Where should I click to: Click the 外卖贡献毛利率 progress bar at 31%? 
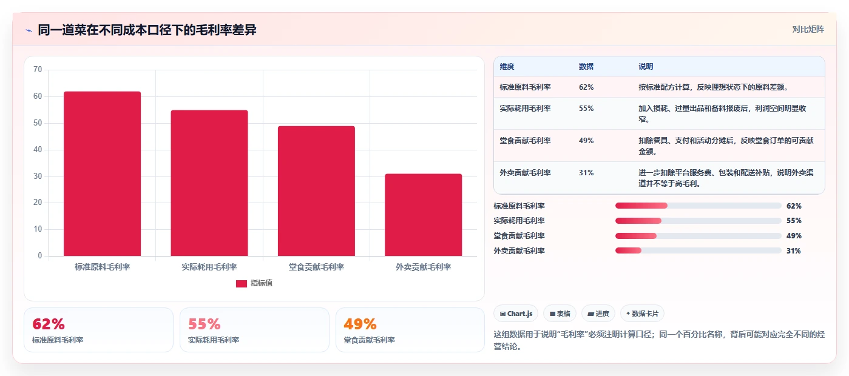click(x=698, y=250)
